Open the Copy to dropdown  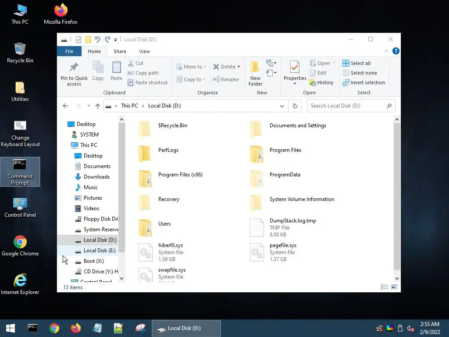(x=191, y=79)
